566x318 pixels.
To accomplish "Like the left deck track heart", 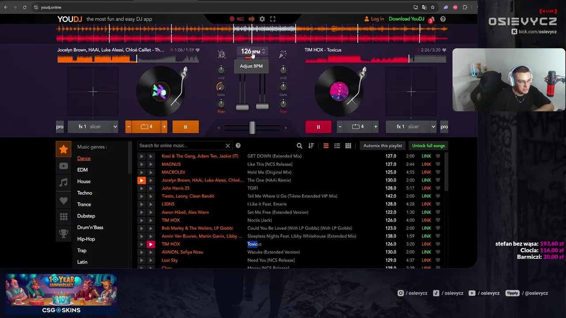I will pos(198,50).
